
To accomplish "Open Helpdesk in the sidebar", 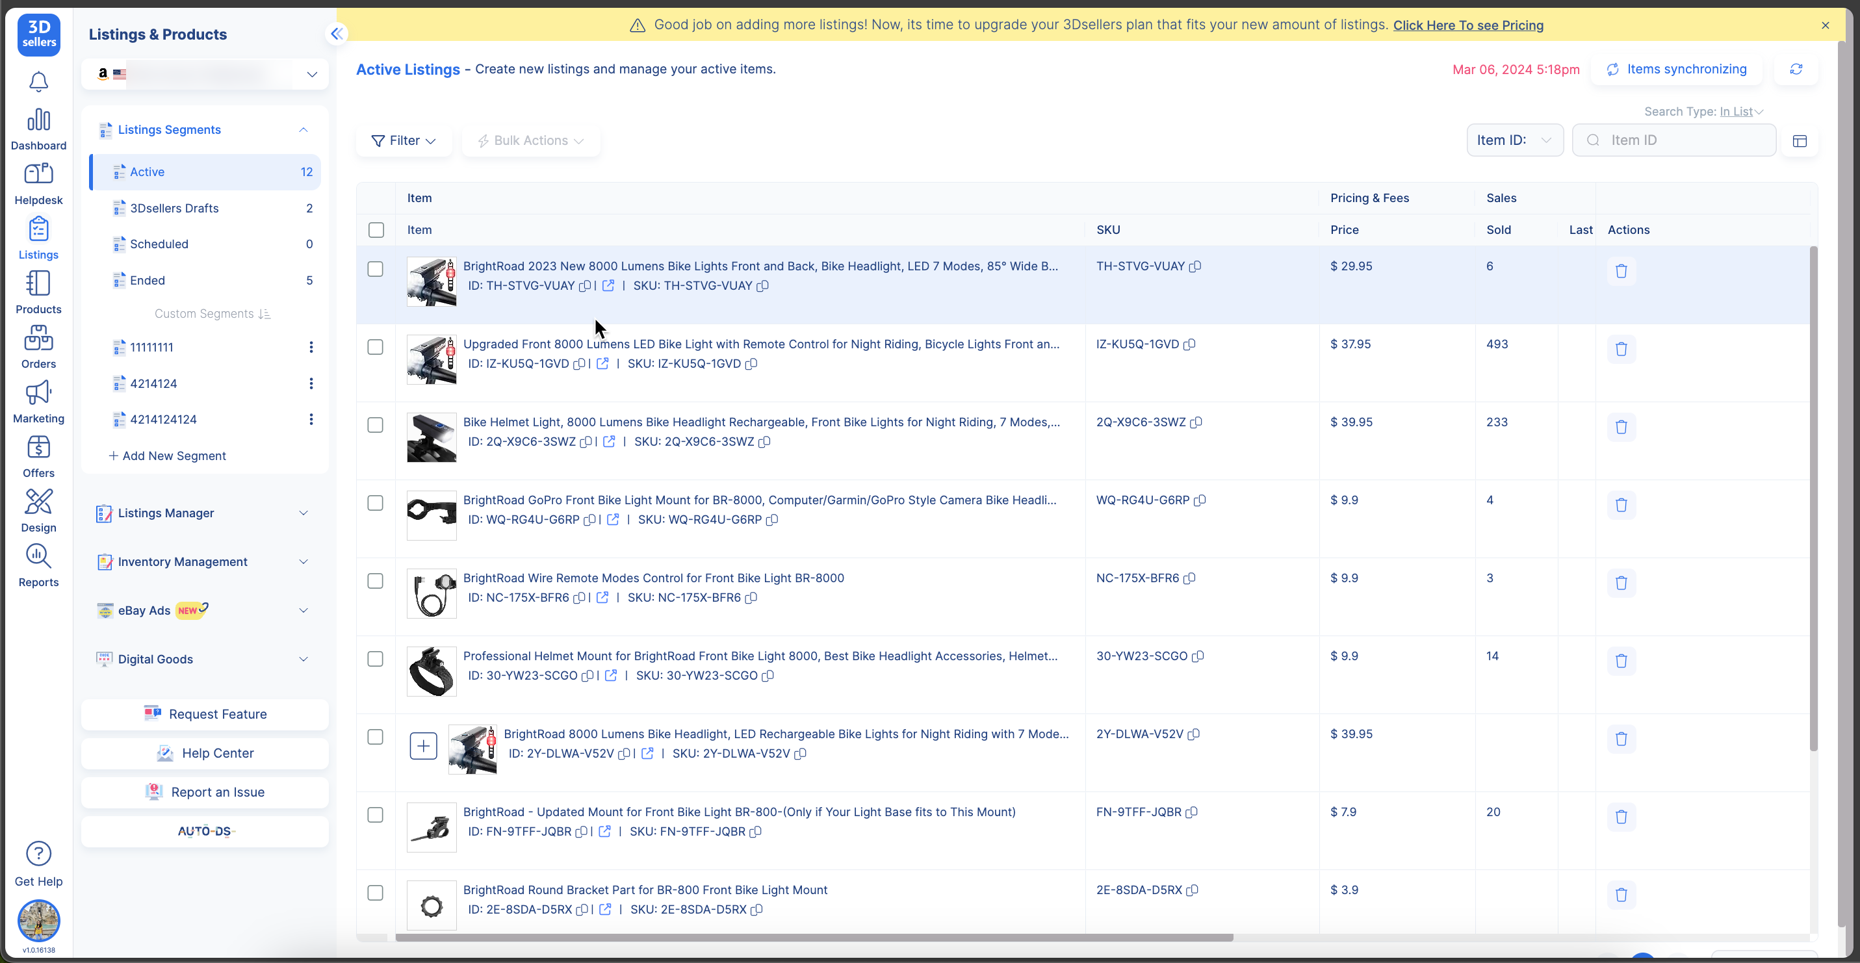I will (38, 183).
